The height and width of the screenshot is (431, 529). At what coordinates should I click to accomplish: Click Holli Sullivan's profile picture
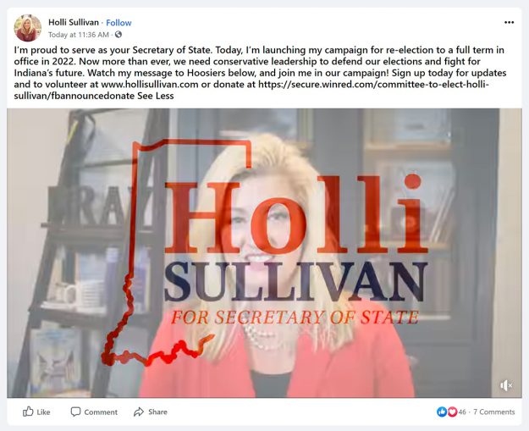pos(28,28)
